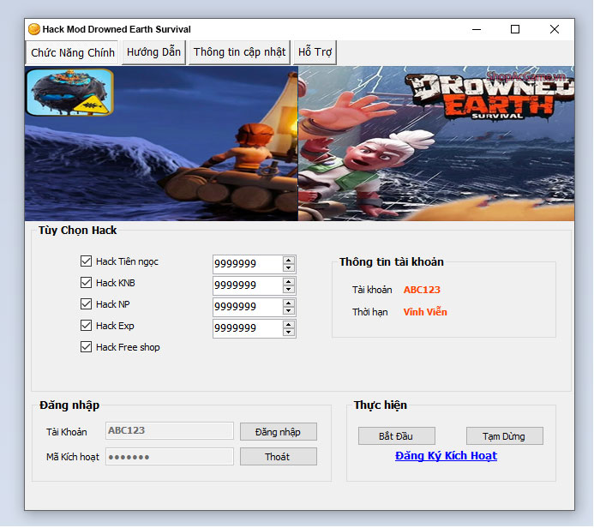Click the Drowned Earth Survival logo banner
This screenshot has width=594, height=528.
click(490, 95)
